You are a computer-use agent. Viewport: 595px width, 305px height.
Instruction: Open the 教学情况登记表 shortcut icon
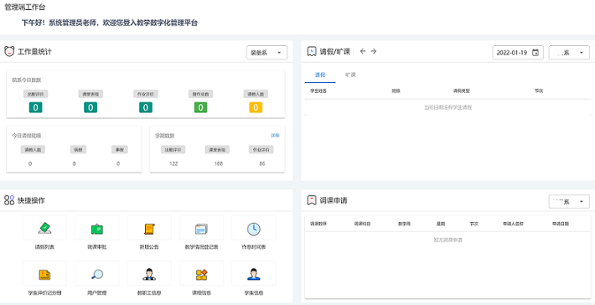pos(201,229)
